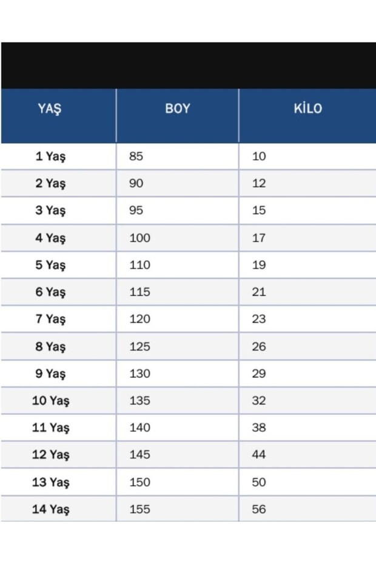Click height value 110 in the 5 Yaş row
This screenshot has height=564, width=376.
tap(139, 265)
